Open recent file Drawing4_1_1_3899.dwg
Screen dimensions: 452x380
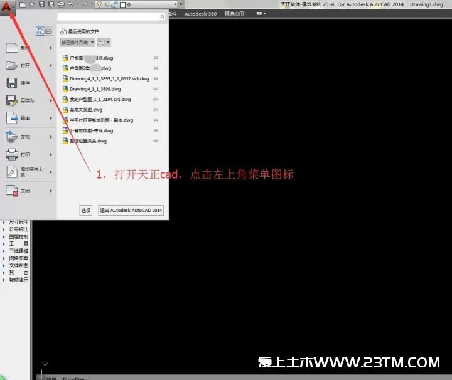[92, 89]
